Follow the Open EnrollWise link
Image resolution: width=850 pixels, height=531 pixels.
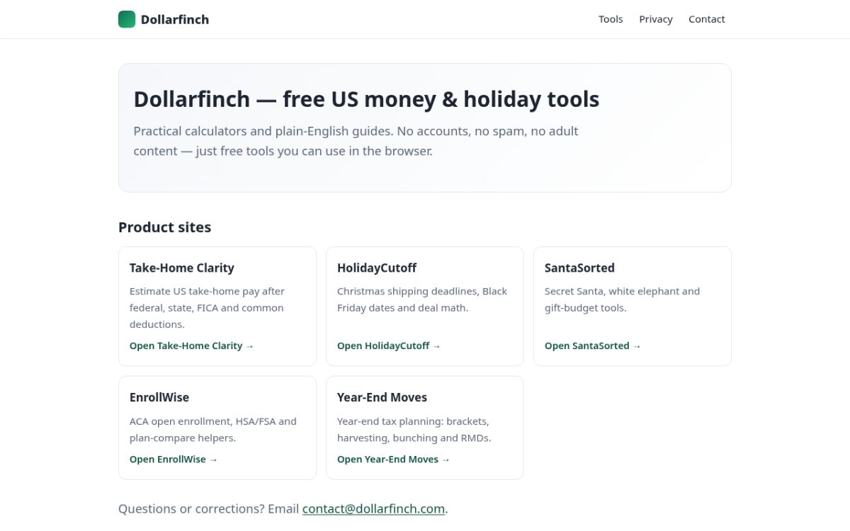pyautogui.click(x=174, y=459)
